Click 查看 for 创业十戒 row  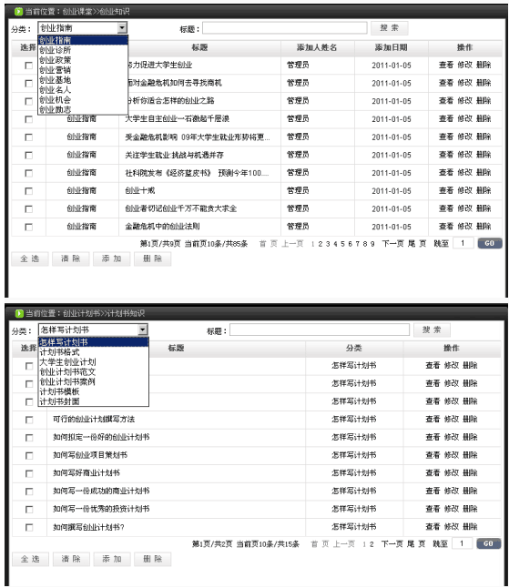pos(446,190)
